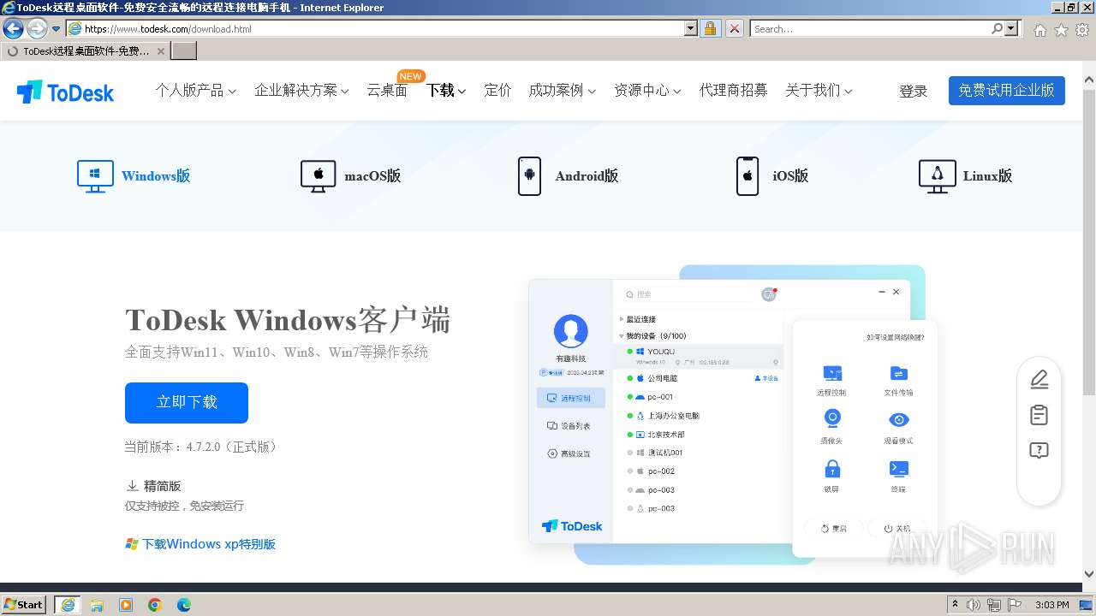Open File Explorer from taskbar
Viewport: 1096px width, 616px height.
point(97,605)
